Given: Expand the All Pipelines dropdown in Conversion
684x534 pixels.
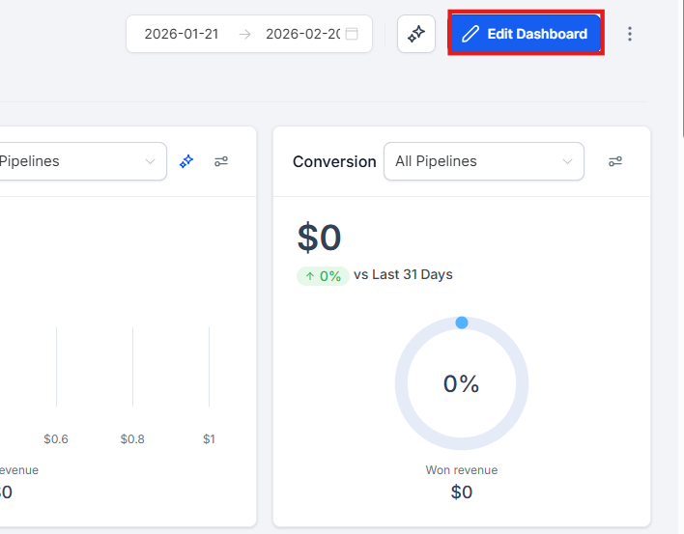Looking at the screenshot, I should pyautogui.click(x=483, y=161).
